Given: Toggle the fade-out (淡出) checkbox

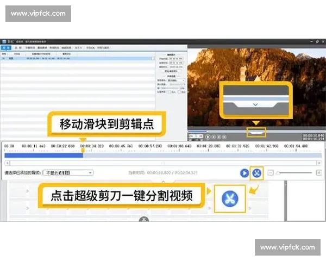Looking at the screenshot, I should pyautogui.click(x=179, y=92).
